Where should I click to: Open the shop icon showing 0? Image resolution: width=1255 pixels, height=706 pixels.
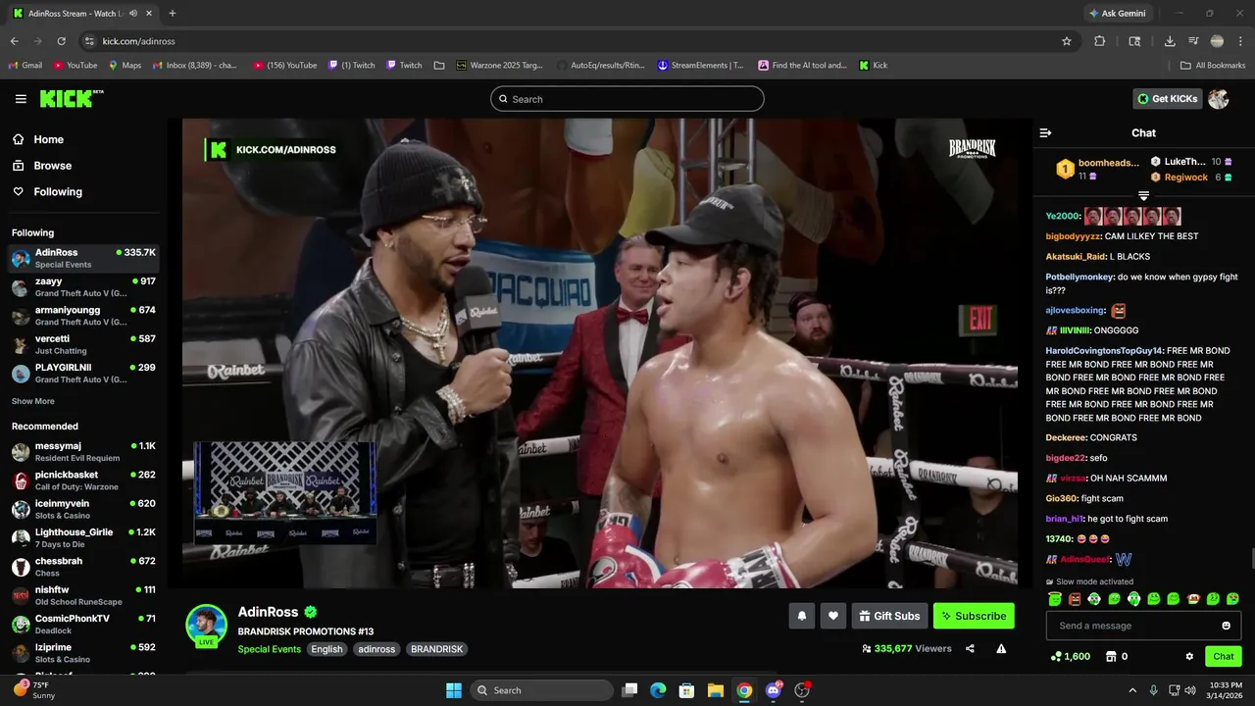(x=1117, y=656)
